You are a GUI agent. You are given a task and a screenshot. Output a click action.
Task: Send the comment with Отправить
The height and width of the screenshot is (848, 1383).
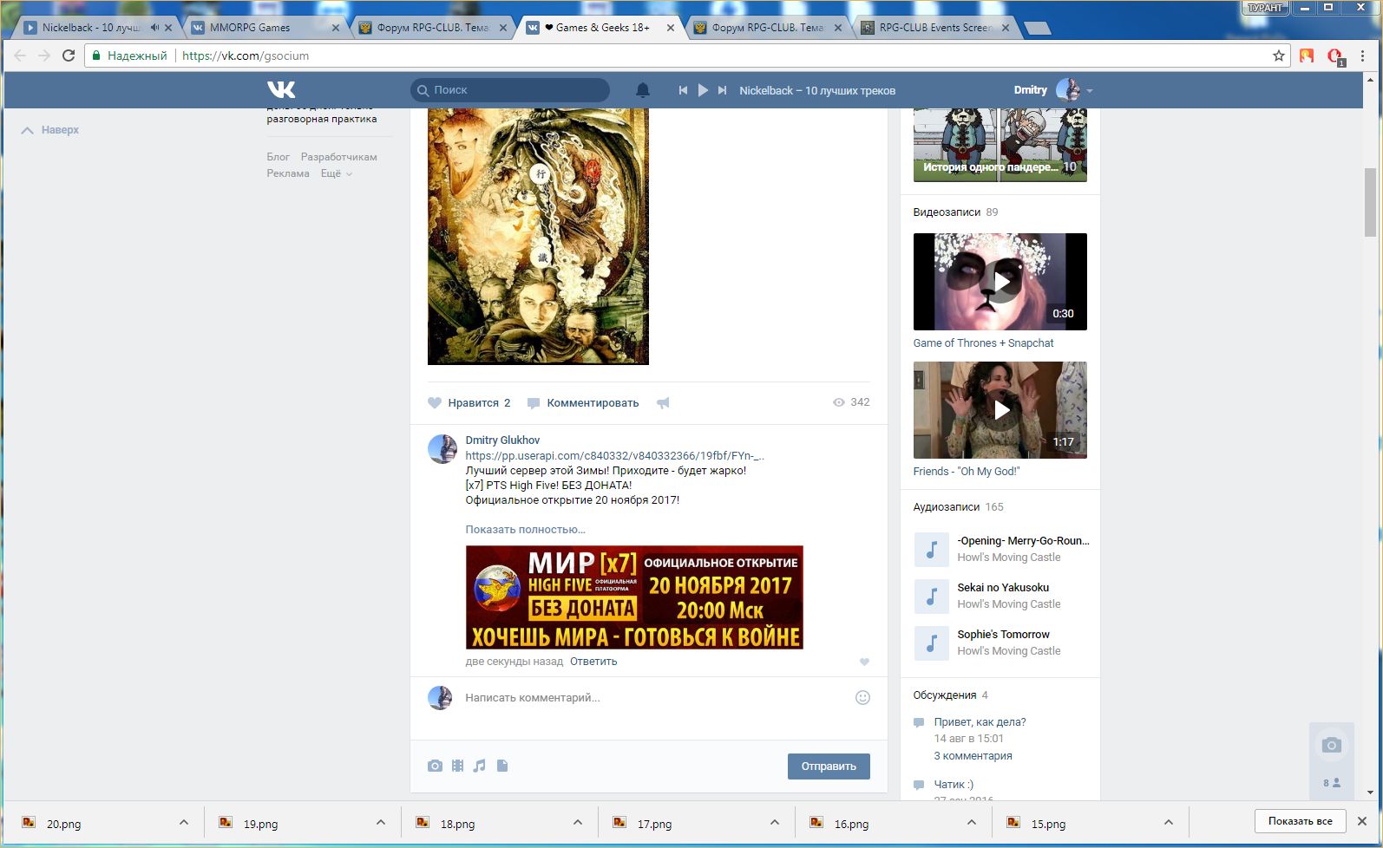(829, 766)
